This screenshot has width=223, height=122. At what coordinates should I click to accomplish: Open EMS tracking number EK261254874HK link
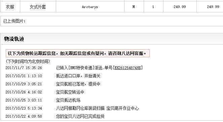(128, 68)
